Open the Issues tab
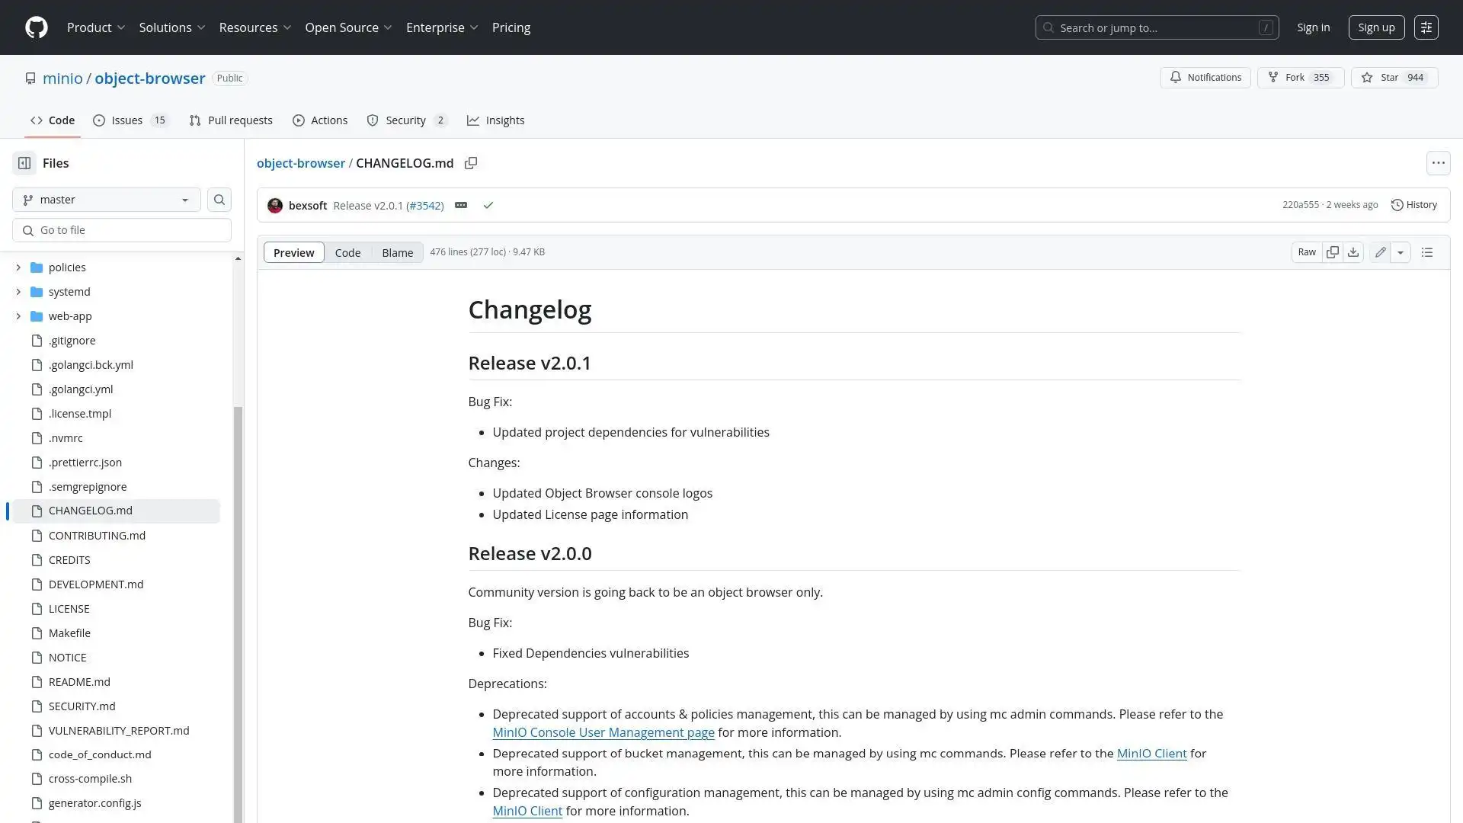 131,120
